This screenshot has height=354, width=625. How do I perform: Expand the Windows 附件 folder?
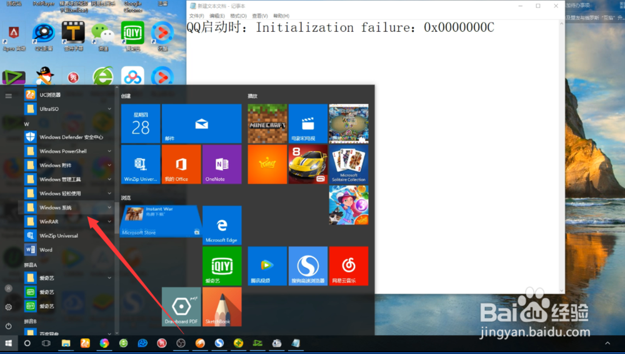point(67,165)
